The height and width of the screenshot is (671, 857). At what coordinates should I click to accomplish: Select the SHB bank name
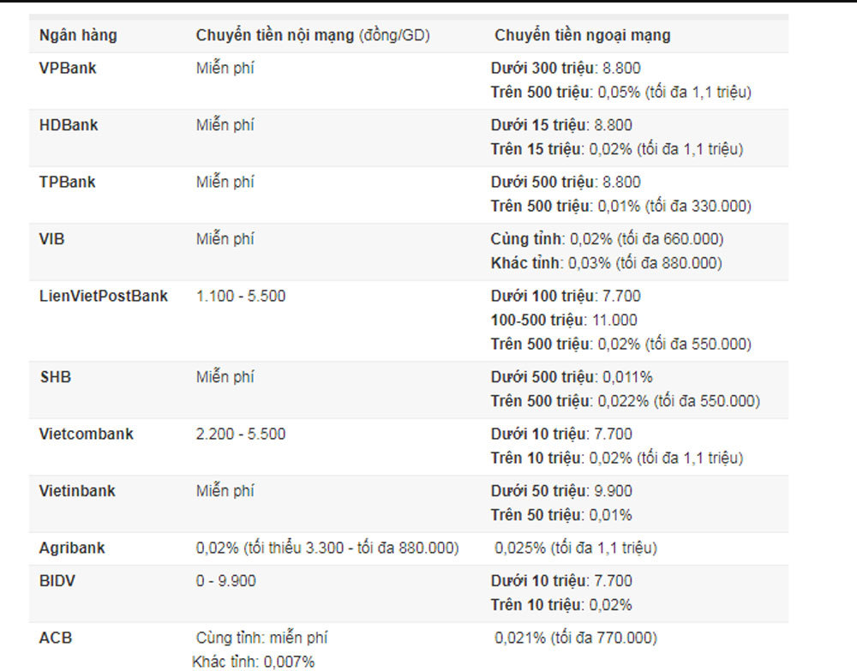55,377
